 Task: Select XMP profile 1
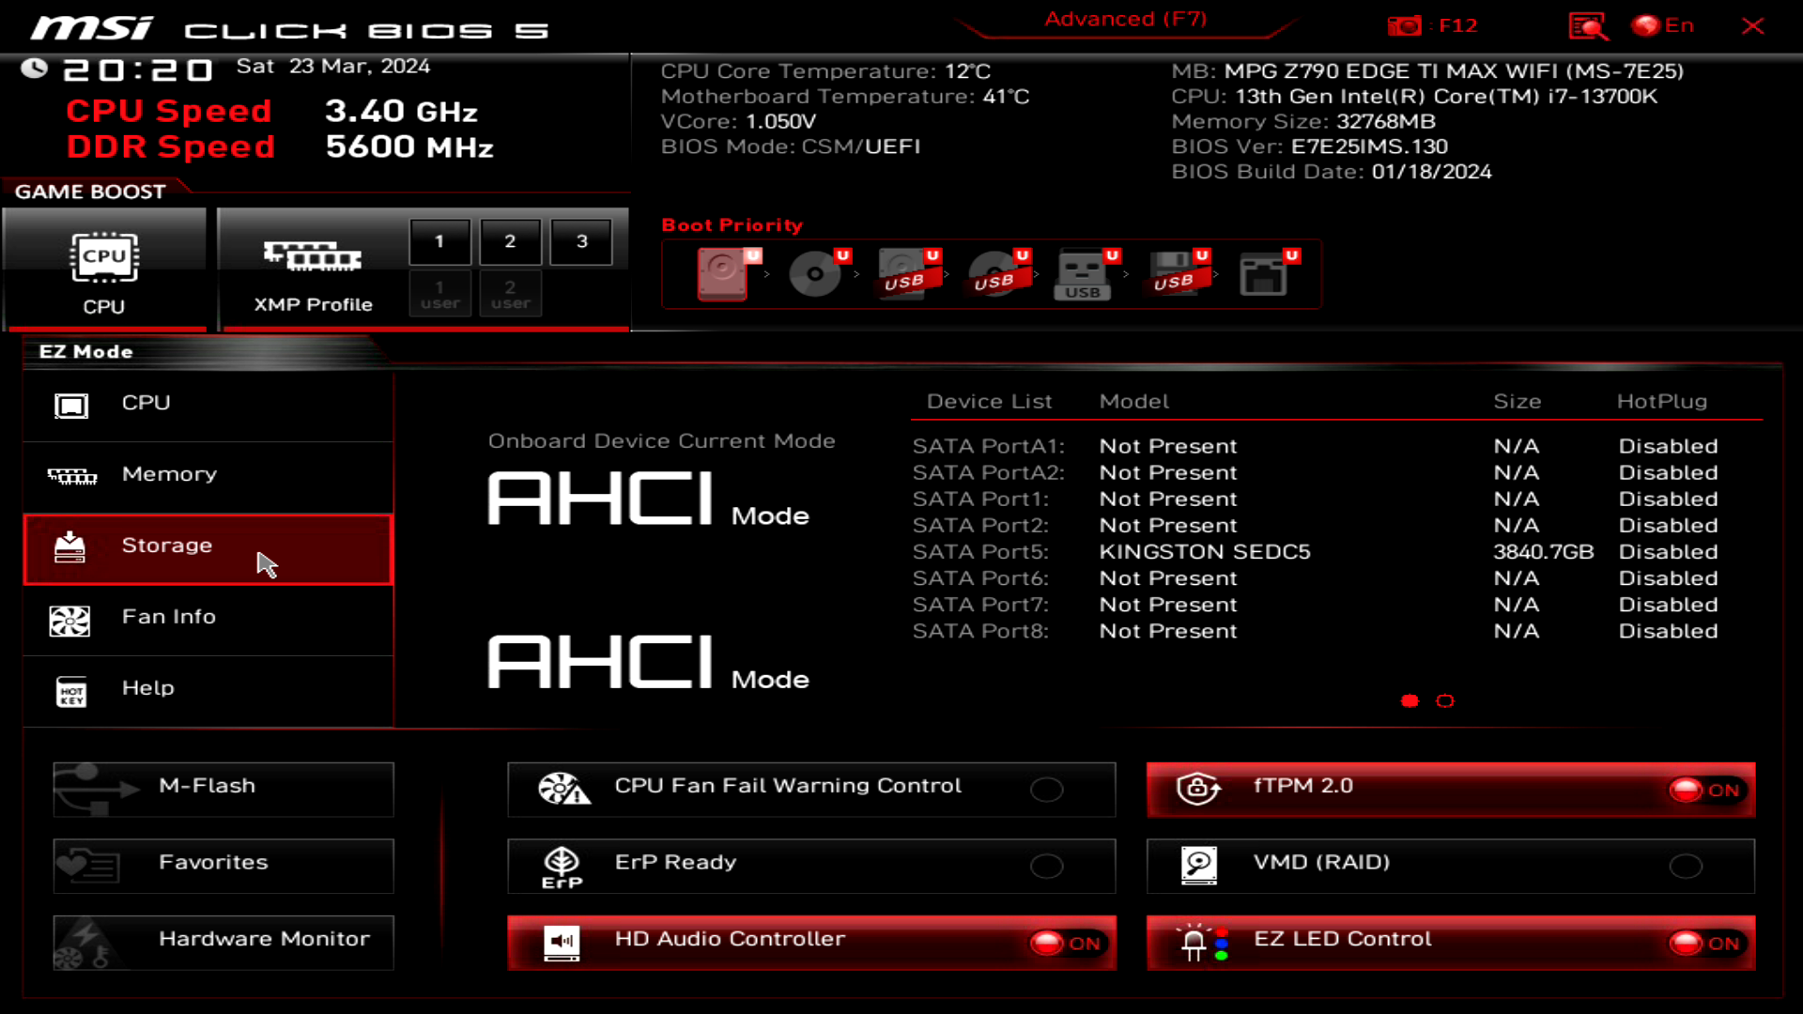(x=439, y=241)
